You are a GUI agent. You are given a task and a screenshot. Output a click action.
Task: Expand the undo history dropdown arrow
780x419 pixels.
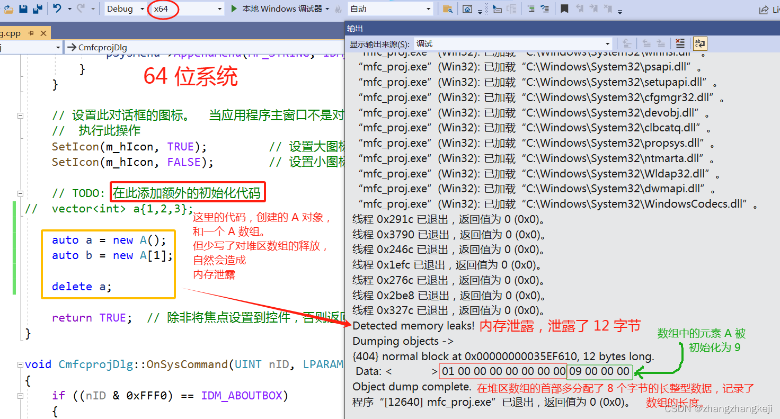[69, 9]
